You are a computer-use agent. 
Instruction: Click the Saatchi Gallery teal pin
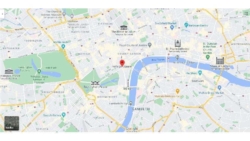tap(64, 115)
